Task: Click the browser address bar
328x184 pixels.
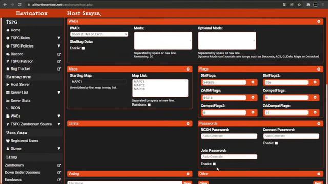Action: pyautogui.click(x=153, y=5)
